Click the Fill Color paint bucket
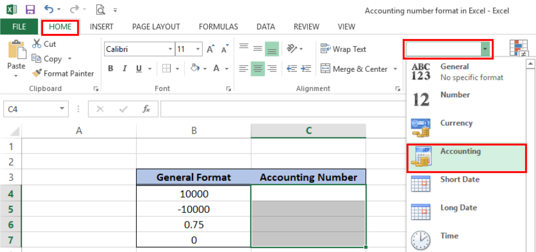This screenshot has width=536, height=252. (195, 68)
